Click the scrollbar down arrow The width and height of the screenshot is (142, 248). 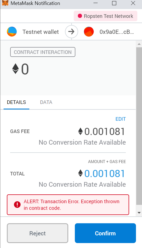click(139, 213)
